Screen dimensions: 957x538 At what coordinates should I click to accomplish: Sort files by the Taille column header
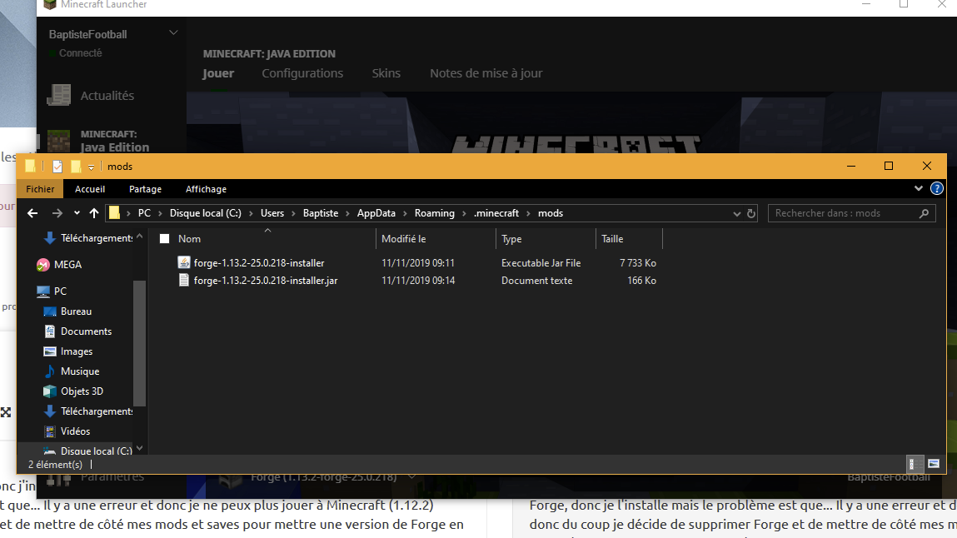pos(612,239)
